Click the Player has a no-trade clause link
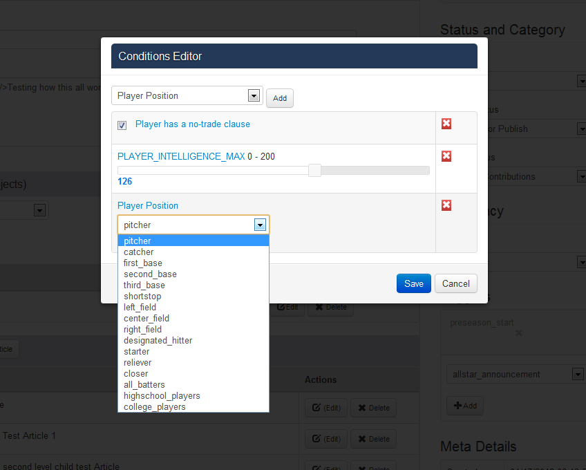 [x=193, y=124]
